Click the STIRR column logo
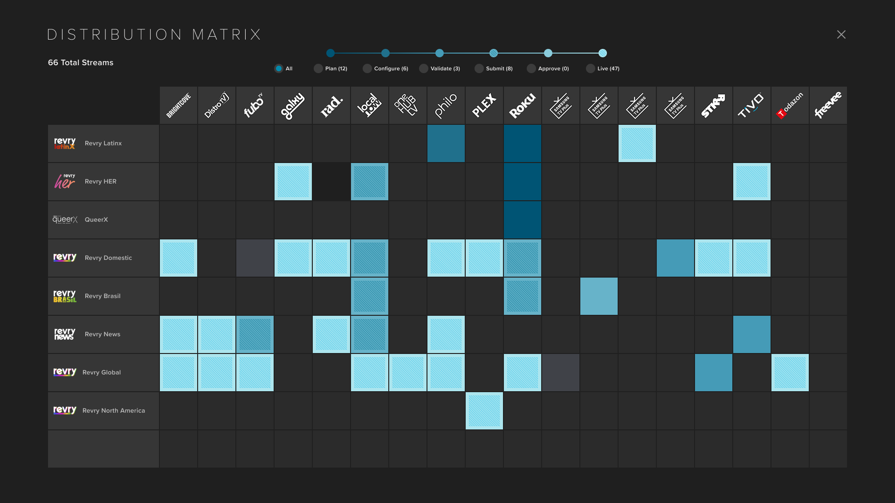Screen dimensions: 895x503 coord(714,105)
